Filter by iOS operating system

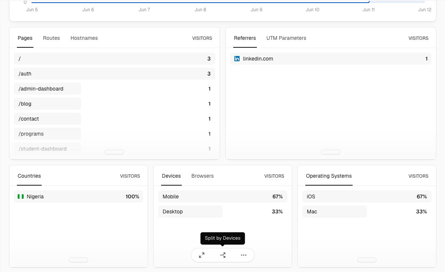coord(367,196)
